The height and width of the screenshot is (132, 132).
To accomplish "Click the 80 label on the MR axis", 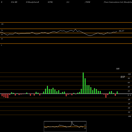I will 129,78.
